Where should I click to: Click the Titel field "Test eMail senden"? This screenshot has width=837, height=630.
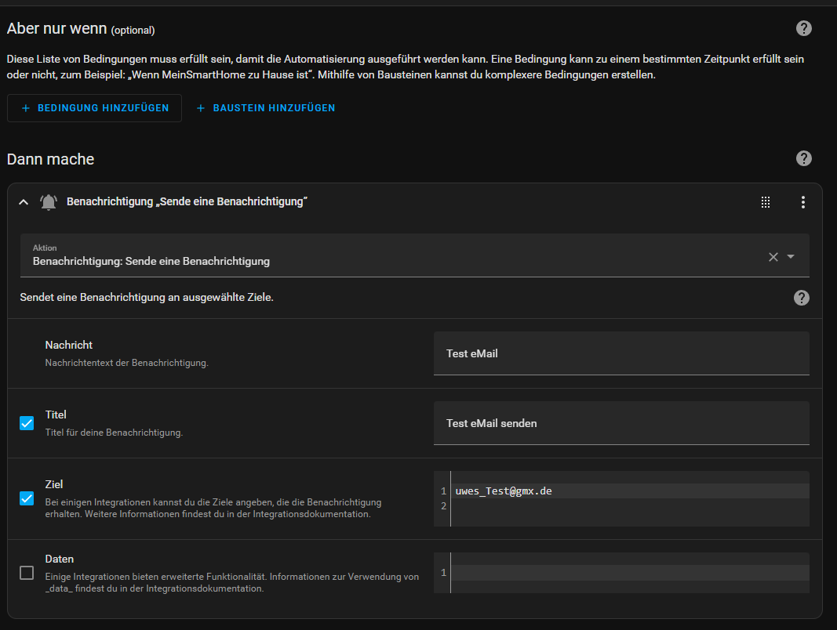point(620,423)
